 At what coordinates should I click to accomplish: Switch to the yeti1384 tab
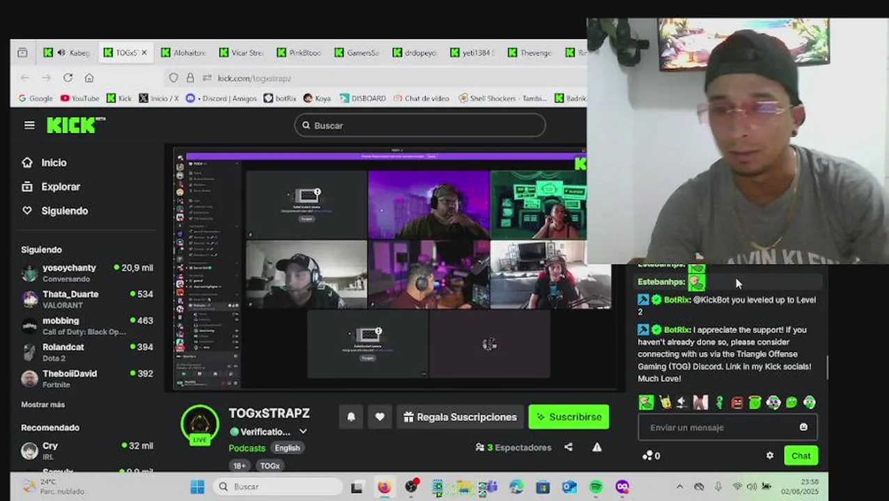coord(472,53)
